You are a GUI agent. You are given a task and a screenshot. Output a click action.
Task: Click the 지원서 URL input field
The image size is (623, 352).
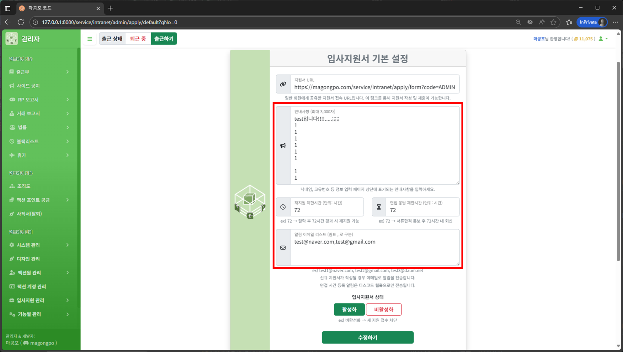[375, 84]
